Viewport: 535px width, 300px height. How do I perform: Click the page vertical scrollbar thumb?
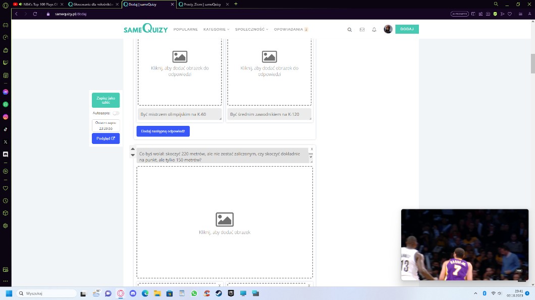coord(532,63)
